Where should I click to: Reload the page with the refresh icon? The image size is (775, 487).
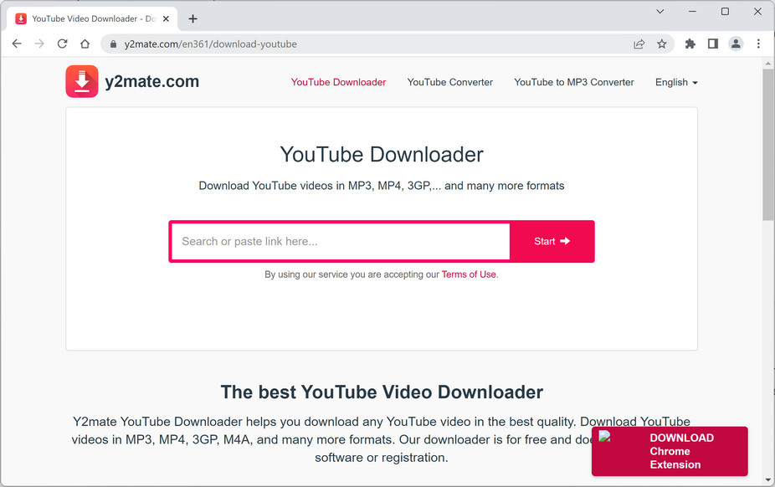pos(62,44)
